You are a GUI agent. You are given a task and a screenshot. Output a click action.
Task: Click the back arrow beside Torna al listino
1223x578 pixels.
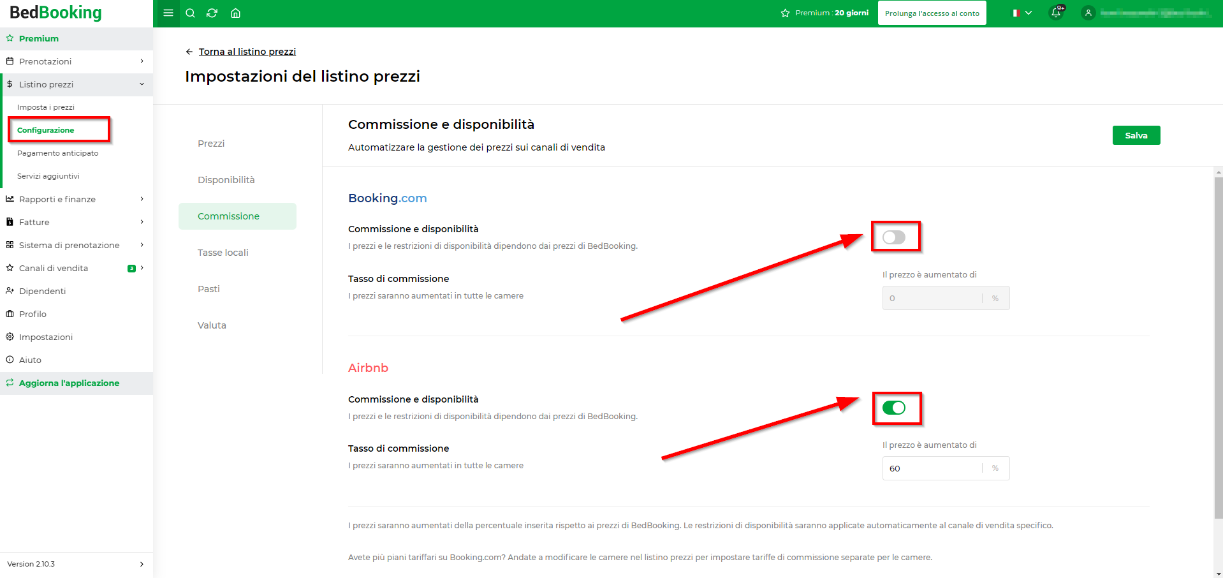click(189, 52)
